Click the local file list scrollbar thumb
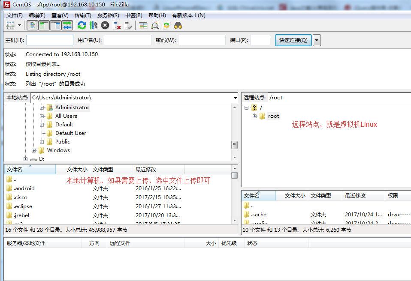The height and width of the screenshot is (281, 411). click(x=235, y=175)
